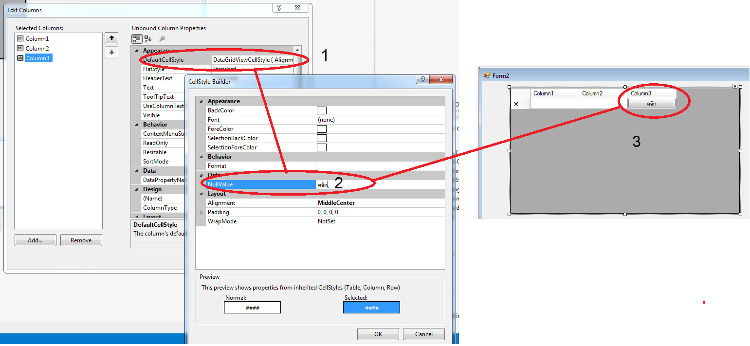Select the ToolTipText property row
The image size is (750, 346).
[163, 97]
